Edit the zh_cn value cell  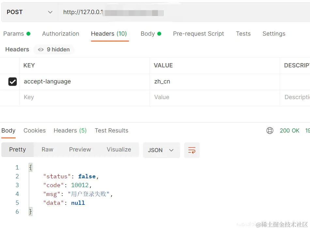(x=215, y=82)
